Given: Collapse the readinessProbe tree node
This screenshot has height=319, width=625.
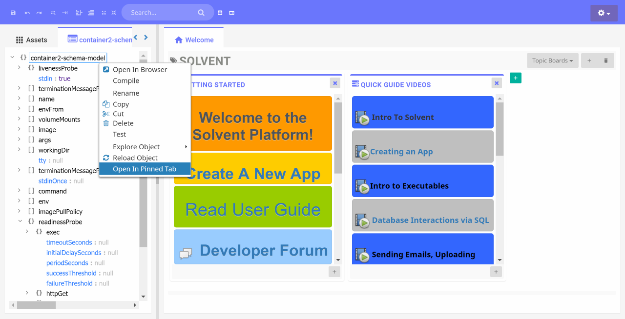Looking at the screenshot, I should point(20,222).
